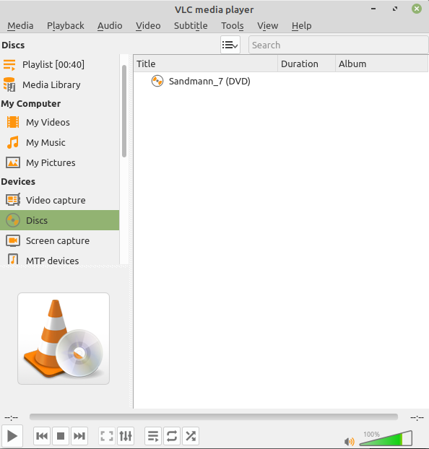Open the Subtitle menu
429x449 pixels.
coord(191,26)
